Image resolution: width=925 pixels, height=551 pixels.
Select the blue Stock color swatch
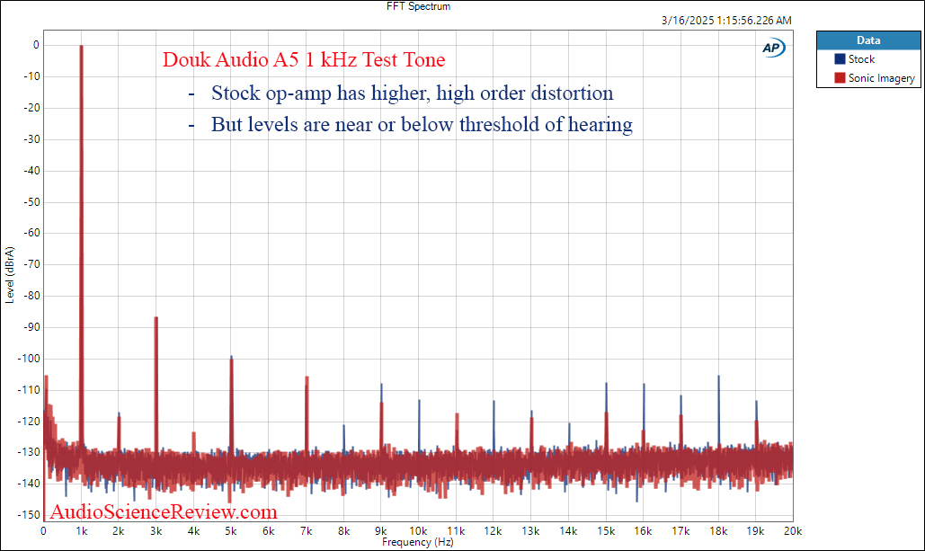[x=840, y=59]
